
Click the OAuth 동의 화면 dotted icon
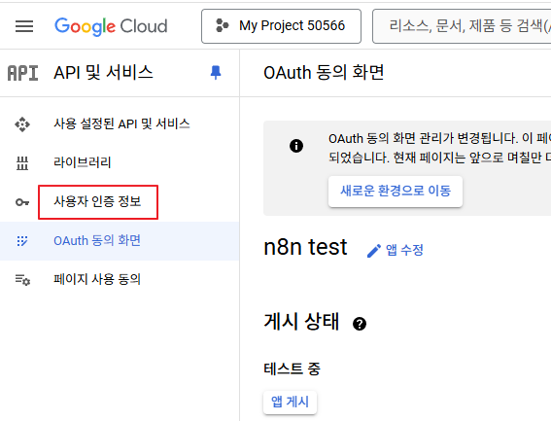click(22, 241)
